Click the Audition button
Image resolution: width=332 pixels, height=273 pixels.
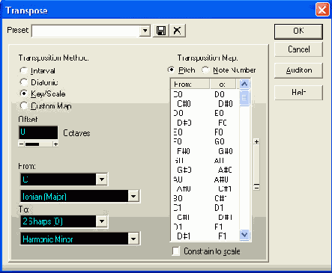tap(298, 70)
